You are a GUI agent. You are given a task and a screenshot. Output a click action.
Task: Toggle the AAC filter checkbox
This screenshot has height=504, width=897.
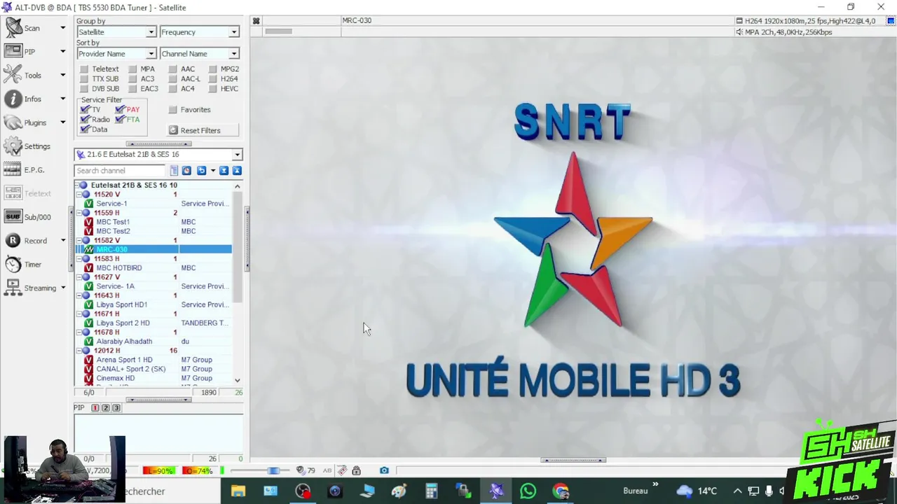pyautogui.click(x=172, y=69)
